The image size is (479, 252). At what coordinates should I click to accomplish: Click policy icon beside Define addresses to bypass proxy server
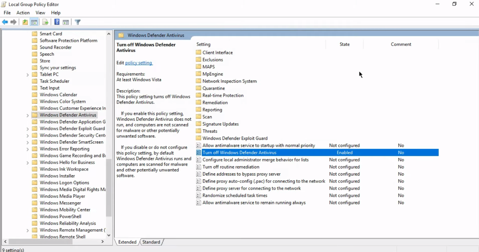199,174
